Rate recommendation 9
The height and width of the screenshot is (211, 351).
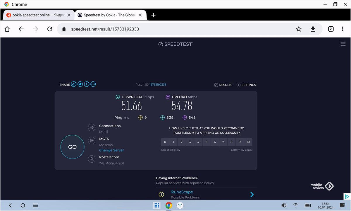pyautogui.click(x=240, y=142)
